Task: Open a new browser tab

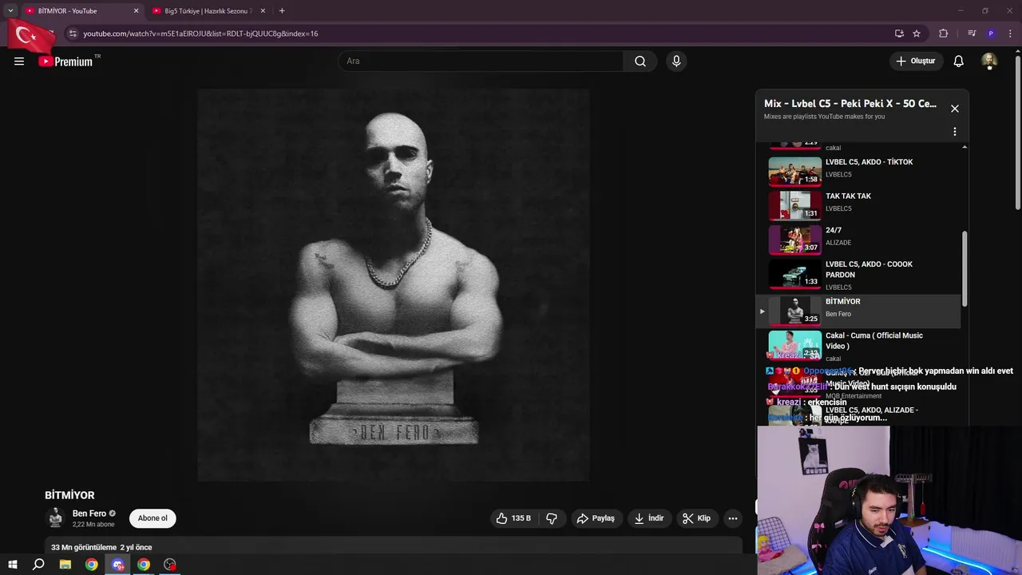Action: click(x=282, y=11)
